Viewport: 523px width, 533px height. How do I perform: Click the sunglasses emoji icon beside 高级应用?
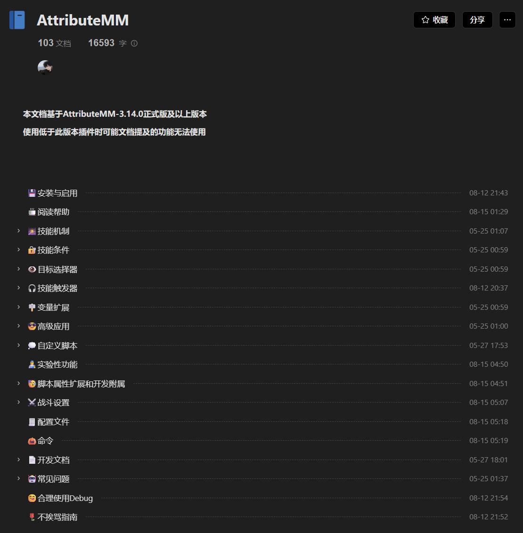[x=32, y=326]
